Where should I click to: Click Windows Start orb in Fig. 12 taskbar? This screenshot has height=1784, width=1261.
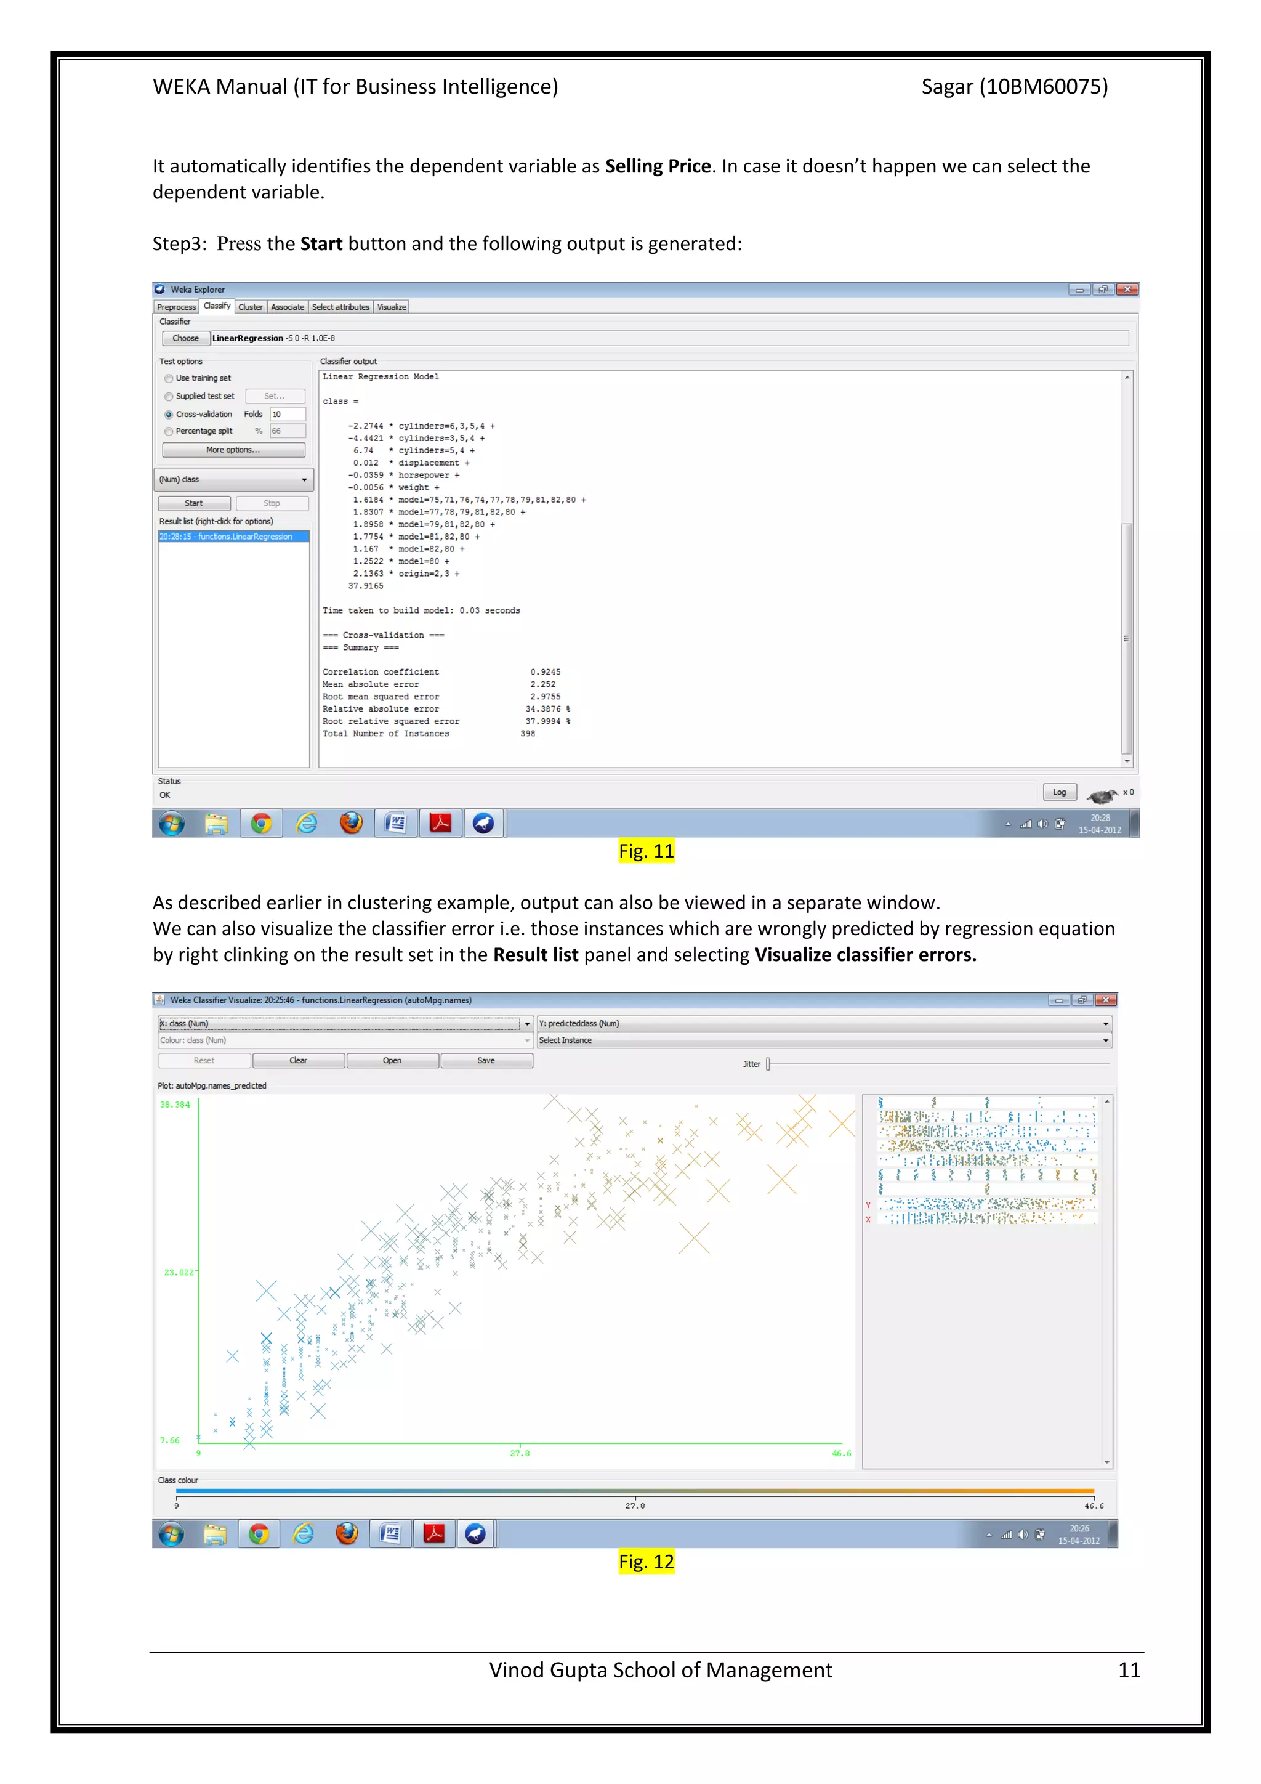point(171,1534)
